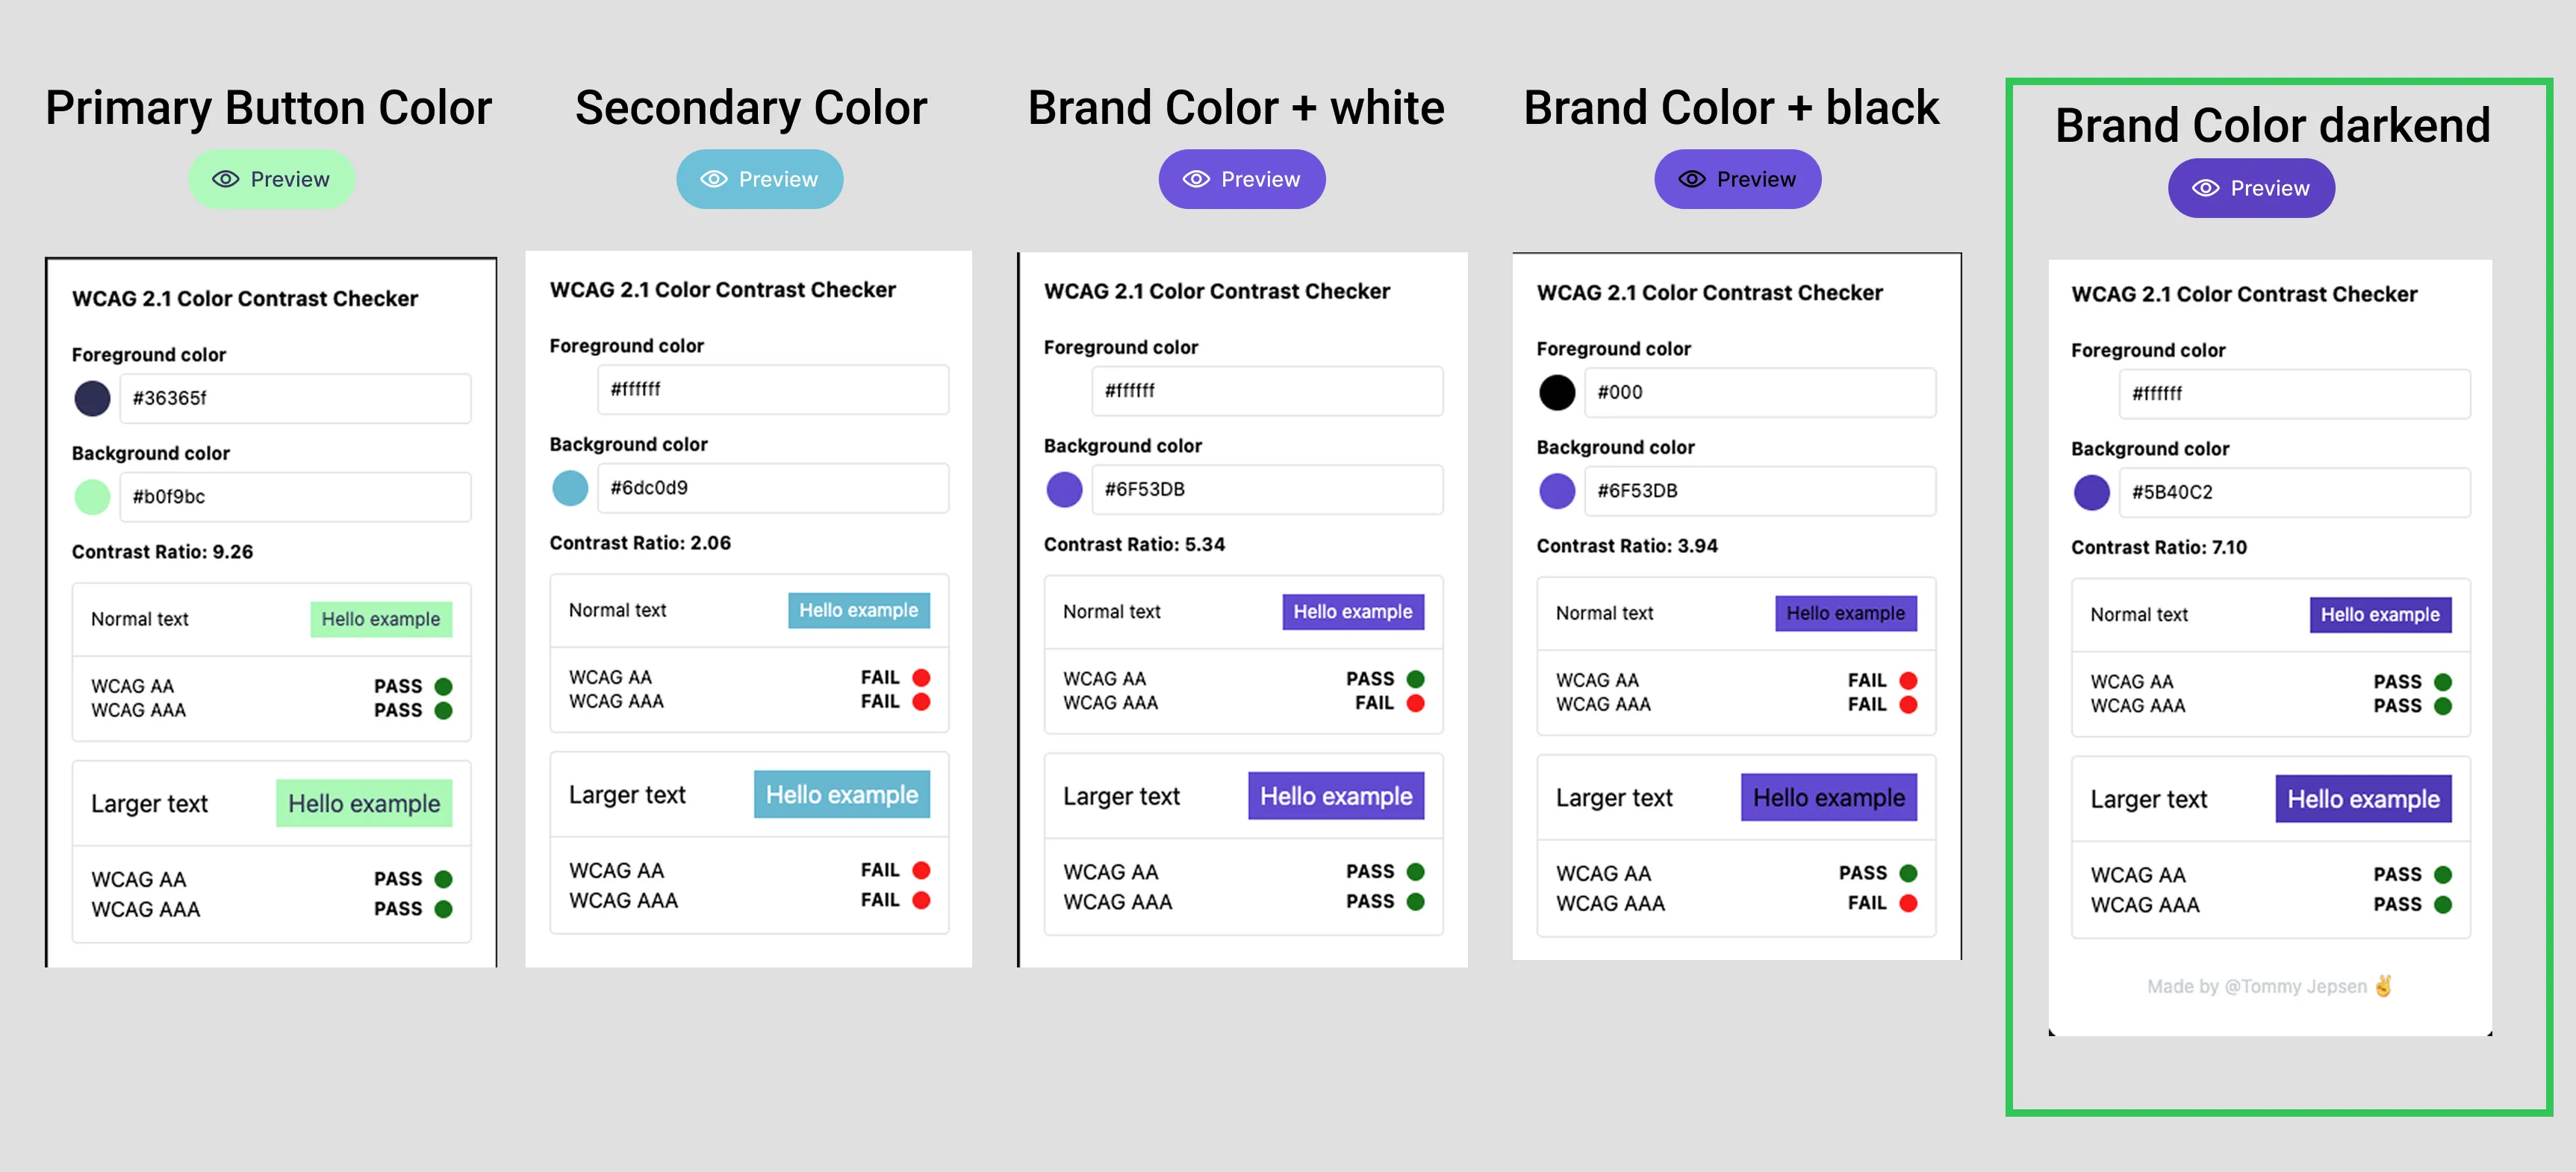Click the eye icon on Secondary Color preview
This screenshot has height=1172, width=2576.
pos(713,178)
